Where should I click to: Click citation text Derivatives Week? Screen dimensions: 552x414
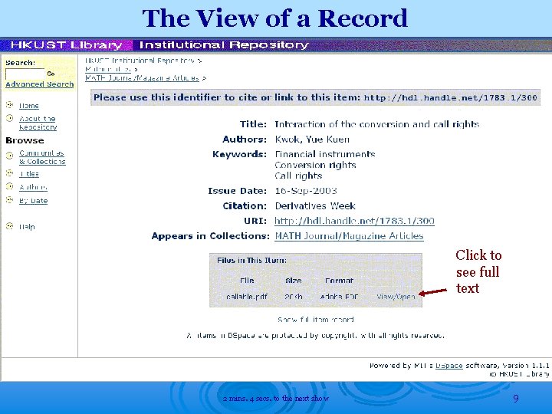pos(315,206)
